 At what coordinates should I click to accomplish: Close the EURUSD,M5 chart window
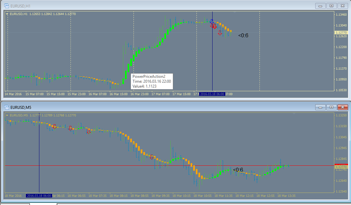[342, 107]
